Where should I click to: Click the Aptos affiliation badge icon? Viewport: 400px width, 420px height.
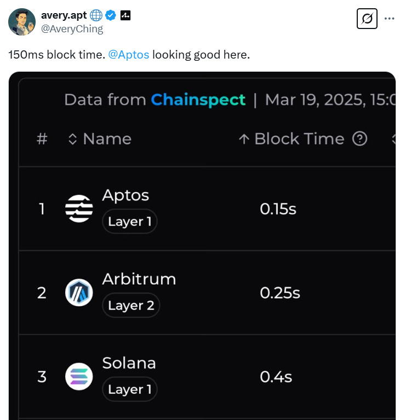click(125, 15)
